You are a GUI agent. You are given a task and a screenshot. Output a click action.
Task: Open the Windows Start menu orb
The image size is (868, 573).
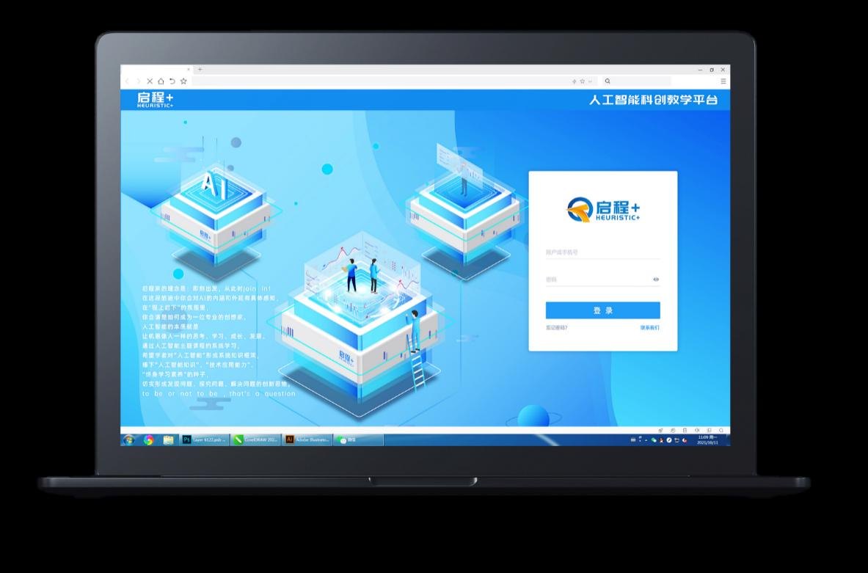click(129, 440)
